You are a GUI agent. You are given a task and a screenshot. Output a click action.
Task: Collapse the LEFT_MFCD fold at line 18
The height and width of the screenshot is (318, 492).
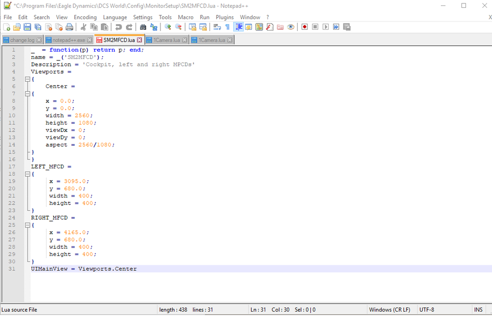tap(27, 174)
